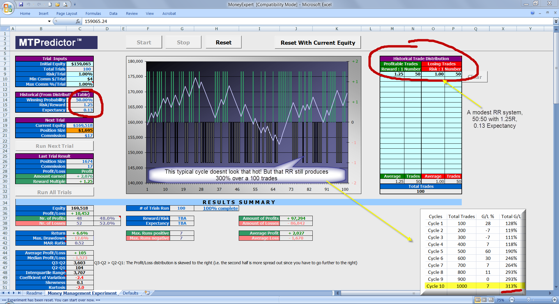Viewport: 559px width, 304px height.
Task: Switch to the Defaults sheet tab
Action: coord(130,293)
